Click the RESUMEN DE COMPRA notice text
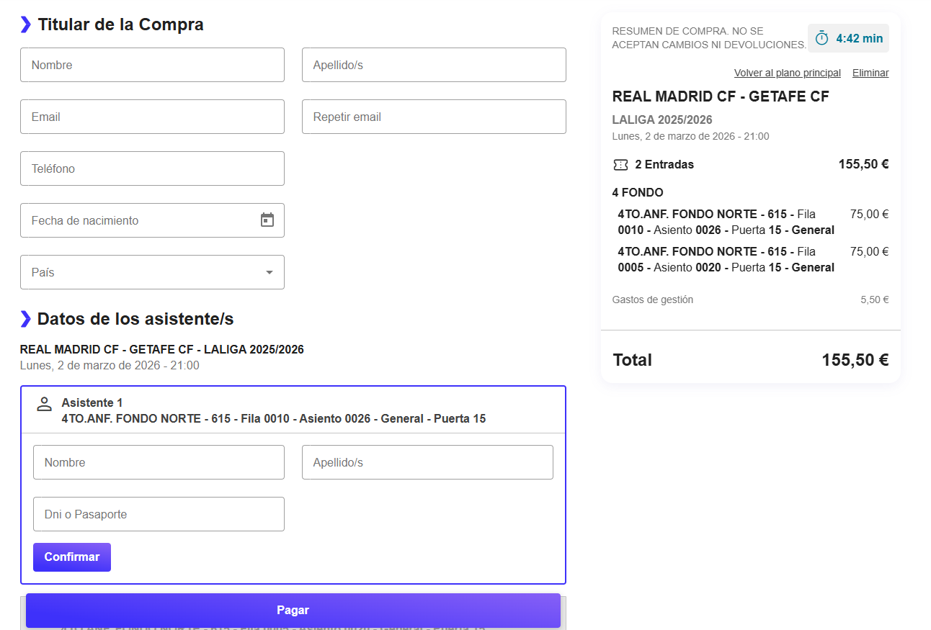 709,38
